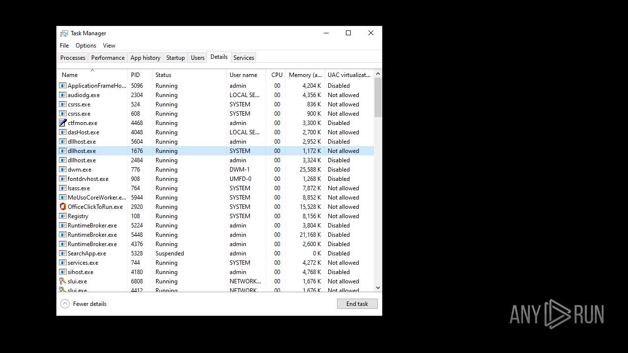The height and width of the screenshot is (353, 628).
Task: Click the DWM-1 user name cell
Action: [x=239, y=170]
